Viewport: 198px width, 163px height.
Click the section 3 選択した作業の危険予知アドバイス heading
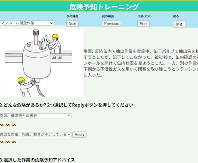[37, 160]
